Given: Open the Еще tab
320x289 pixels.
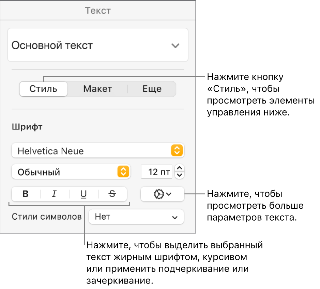Looking at the screenshot, I should tap(152, 89).
